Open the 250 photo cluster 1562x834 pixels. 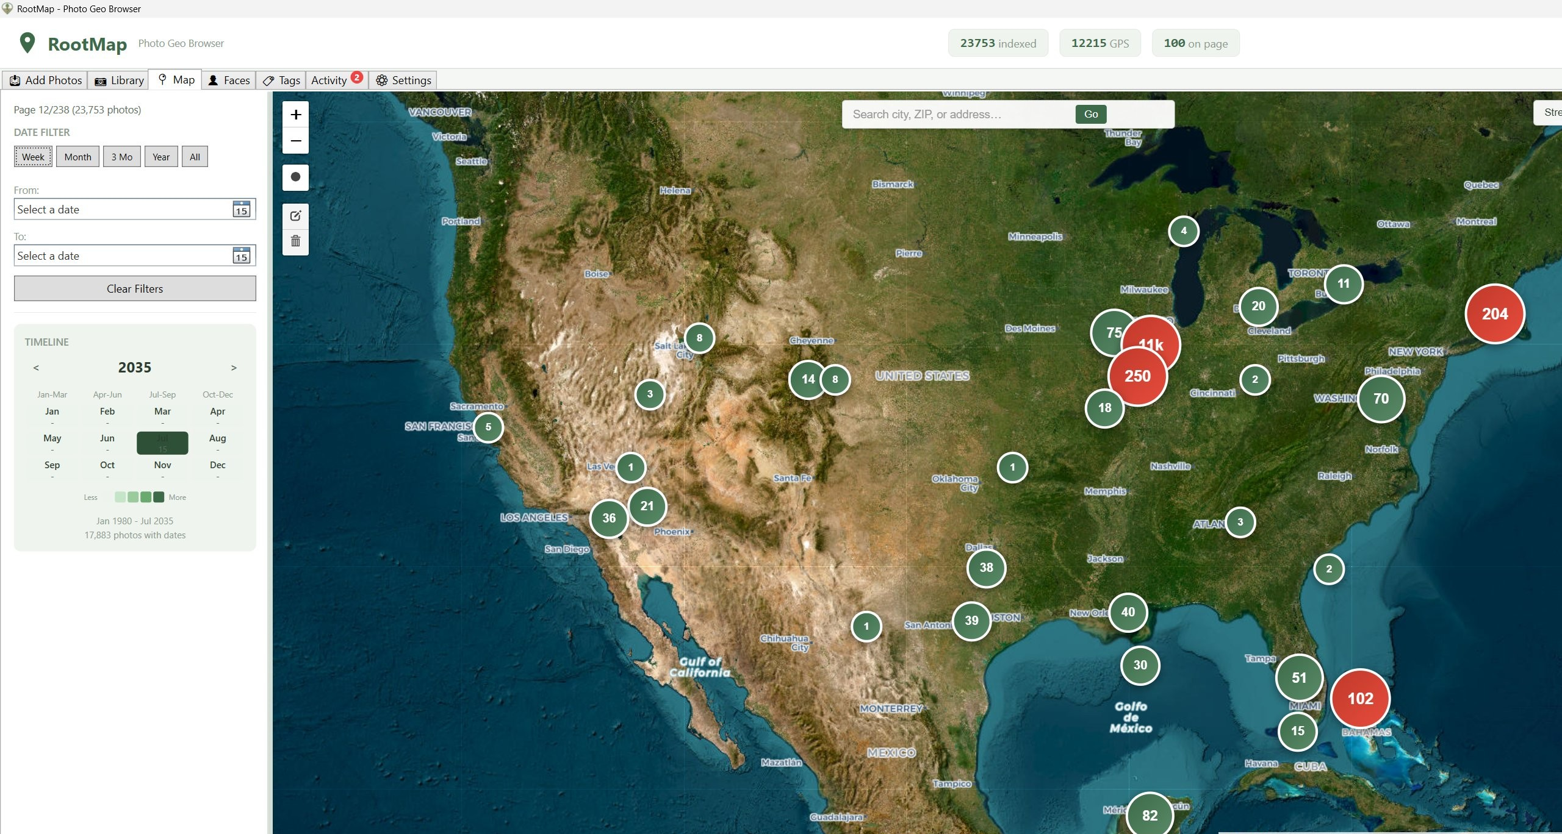pos(1138,376)
